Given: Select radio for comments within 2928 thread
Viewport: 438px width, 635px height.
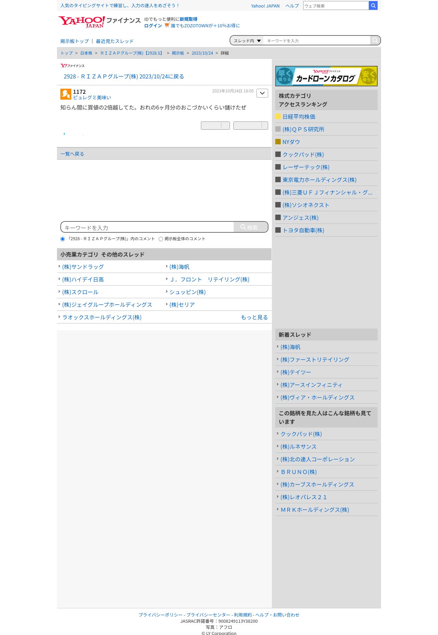Looking at the screenshot, I should [62, 239].
